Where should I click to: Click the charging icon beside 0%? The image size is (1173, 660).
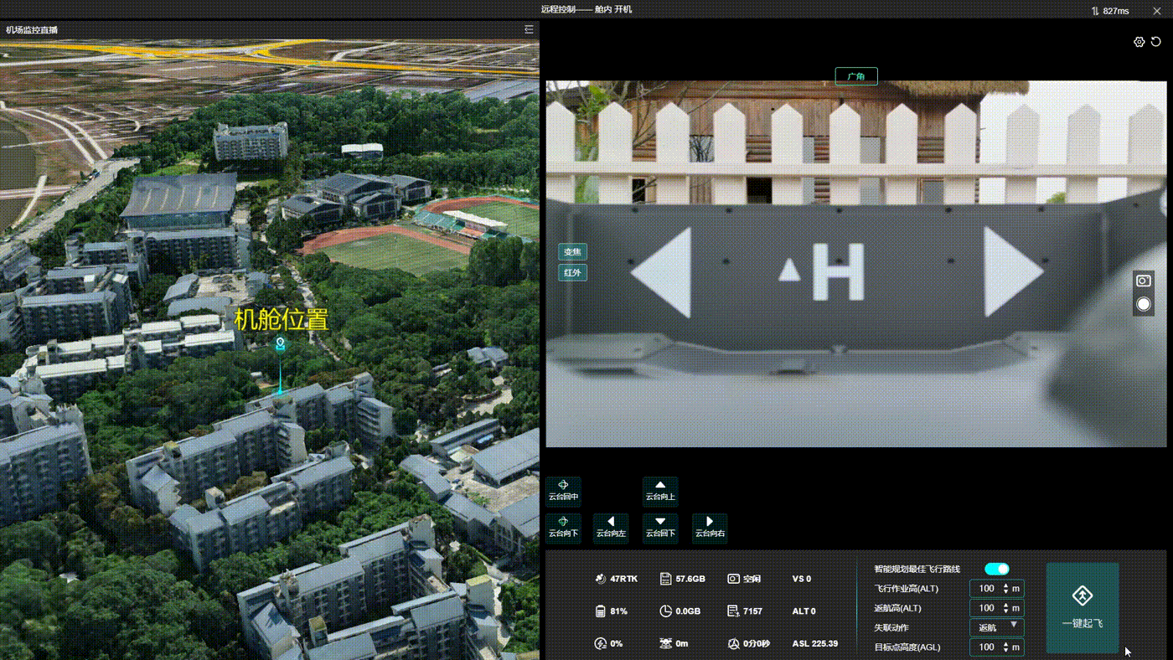[600, 643]
